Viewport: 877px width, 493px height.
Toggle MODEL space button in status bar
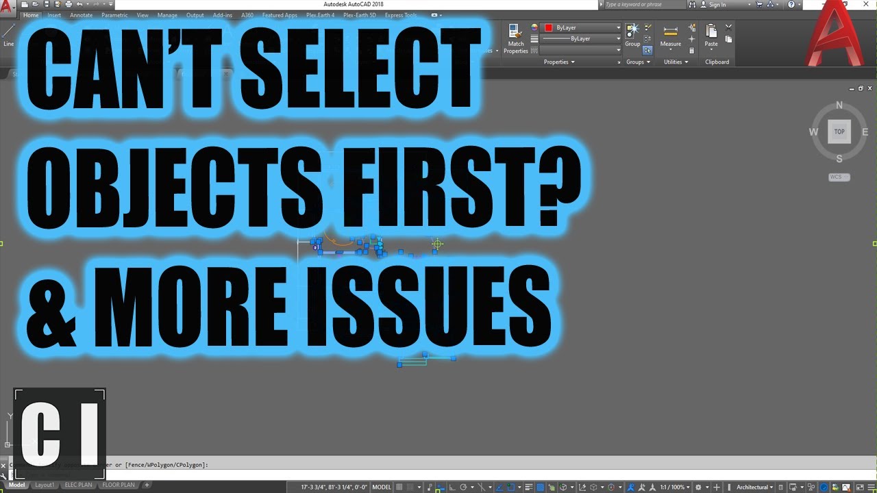point(382,488)
